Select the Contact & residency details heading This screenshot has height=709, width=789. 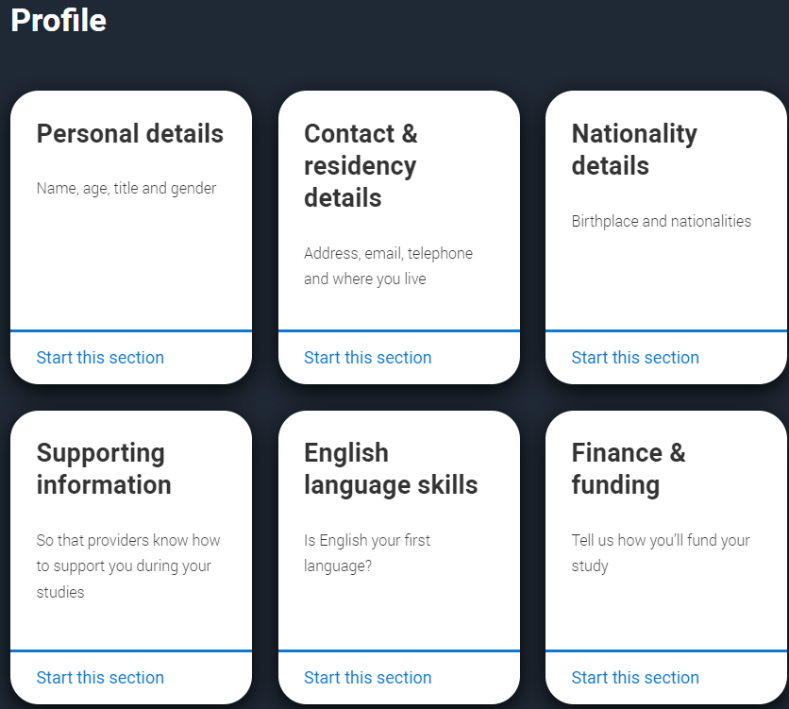361,166
